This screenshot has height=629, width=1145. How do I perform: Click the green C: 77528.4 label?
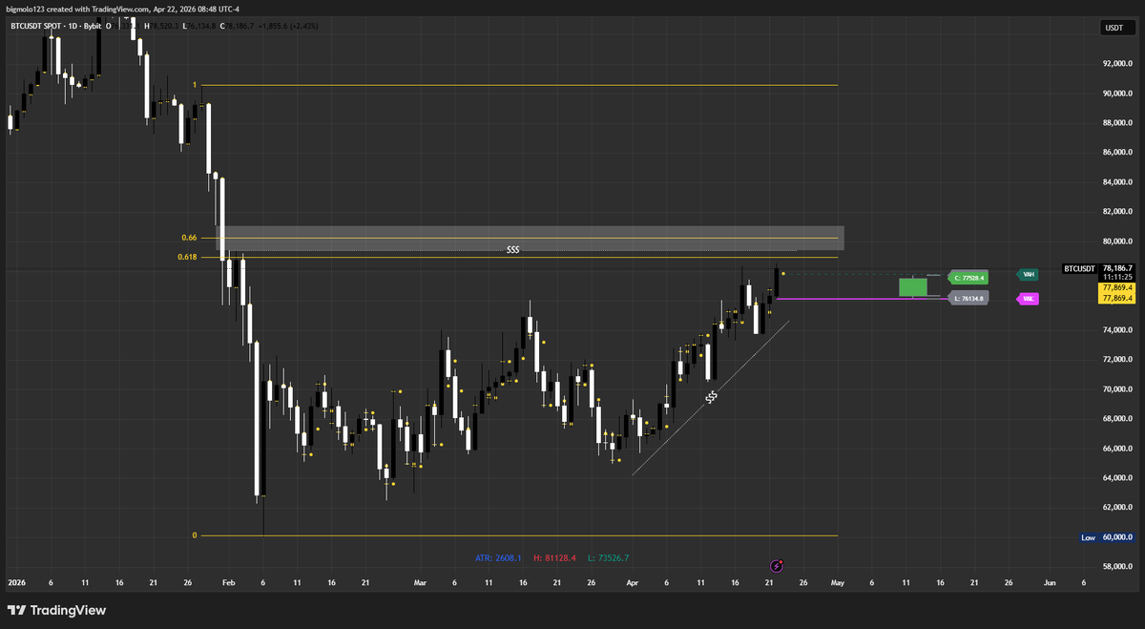(968, 278)
